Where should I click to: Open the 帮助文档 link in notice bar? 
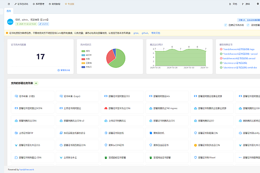(156, 33)
